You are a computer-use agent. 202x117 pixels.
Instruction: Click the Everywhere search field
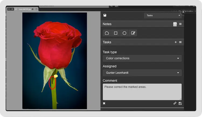click(74, 6)
